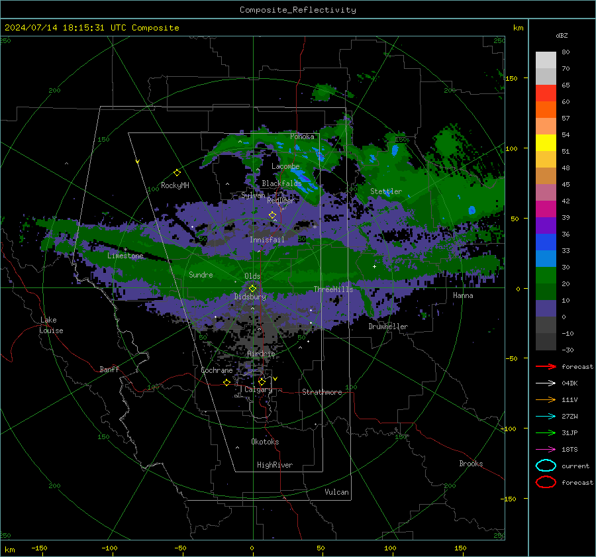Select the yellow diamond marker below RedDeer
Image resolution: width=596 pixels, height=557 pixels.
tap(273, 215)
